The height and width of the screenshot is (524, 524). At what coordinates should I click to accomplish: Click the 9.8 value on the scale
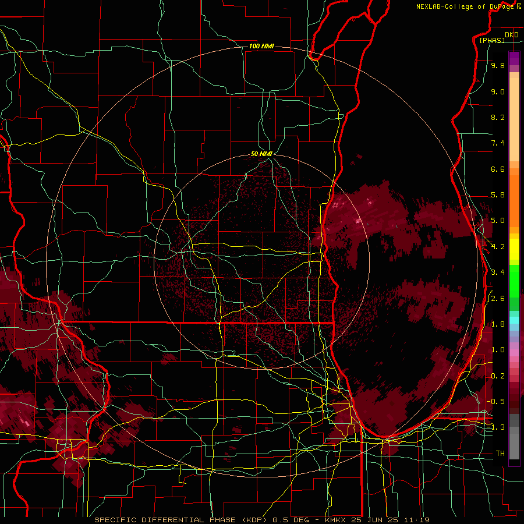498,65
